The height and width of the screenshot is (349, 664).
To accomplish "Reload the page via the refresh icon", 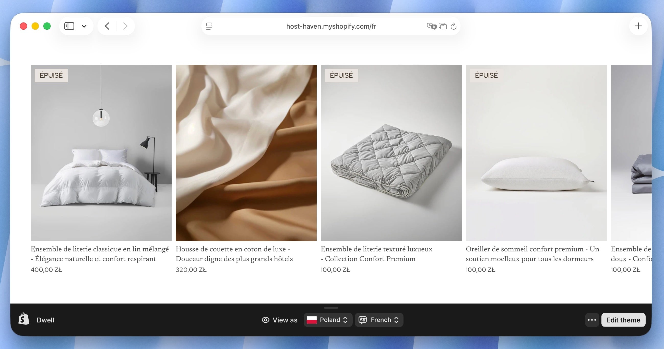I will tap(454, 26).
